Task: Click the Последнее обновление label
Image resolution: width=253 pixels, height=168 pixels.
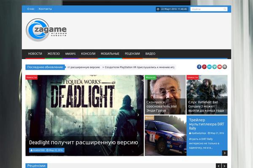Action: coord(45,67)
